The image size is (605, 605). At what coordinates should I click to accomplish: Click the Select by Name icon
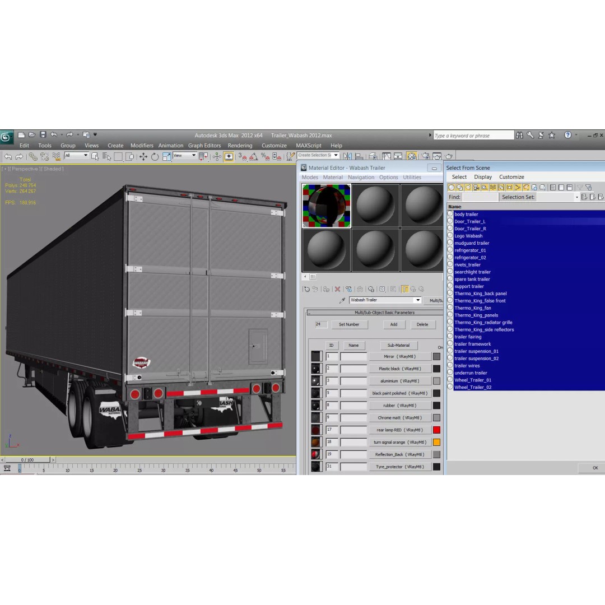pos(106,157)
